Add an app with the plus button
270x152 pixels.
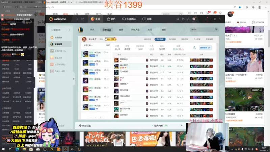click(69, 30)
